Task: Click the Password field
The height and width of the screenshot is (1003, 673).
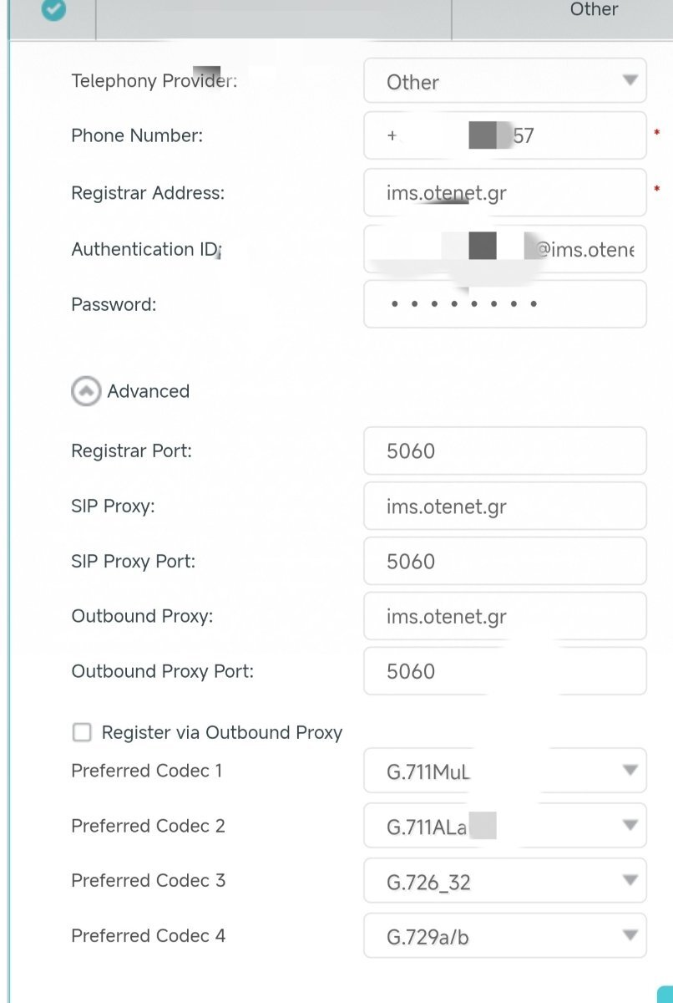Action: coord(505,304)
